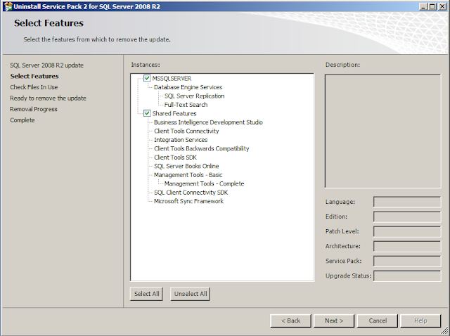Screen dimensions: 450x336
Task: Select SQL Server Replication tree item
Action: 194,96
